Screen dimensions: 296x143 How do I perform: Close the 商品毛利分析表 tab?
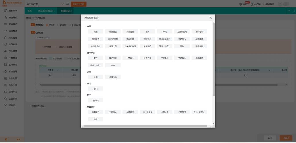[55, 11]
